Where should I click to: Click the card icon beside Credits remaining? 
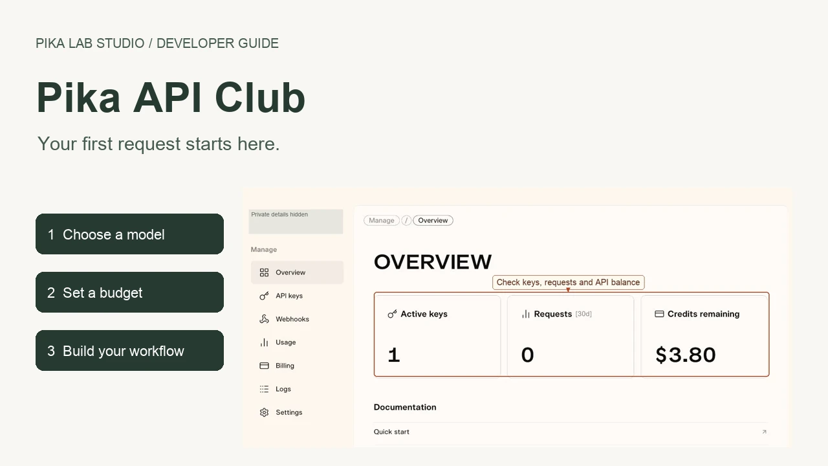tap(659, 314)
